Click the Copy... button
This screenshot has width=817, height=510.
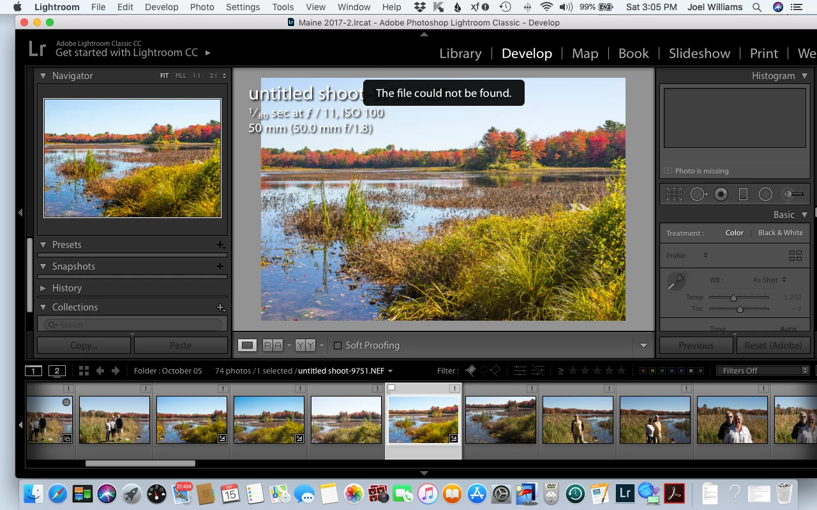pos(84,345)
